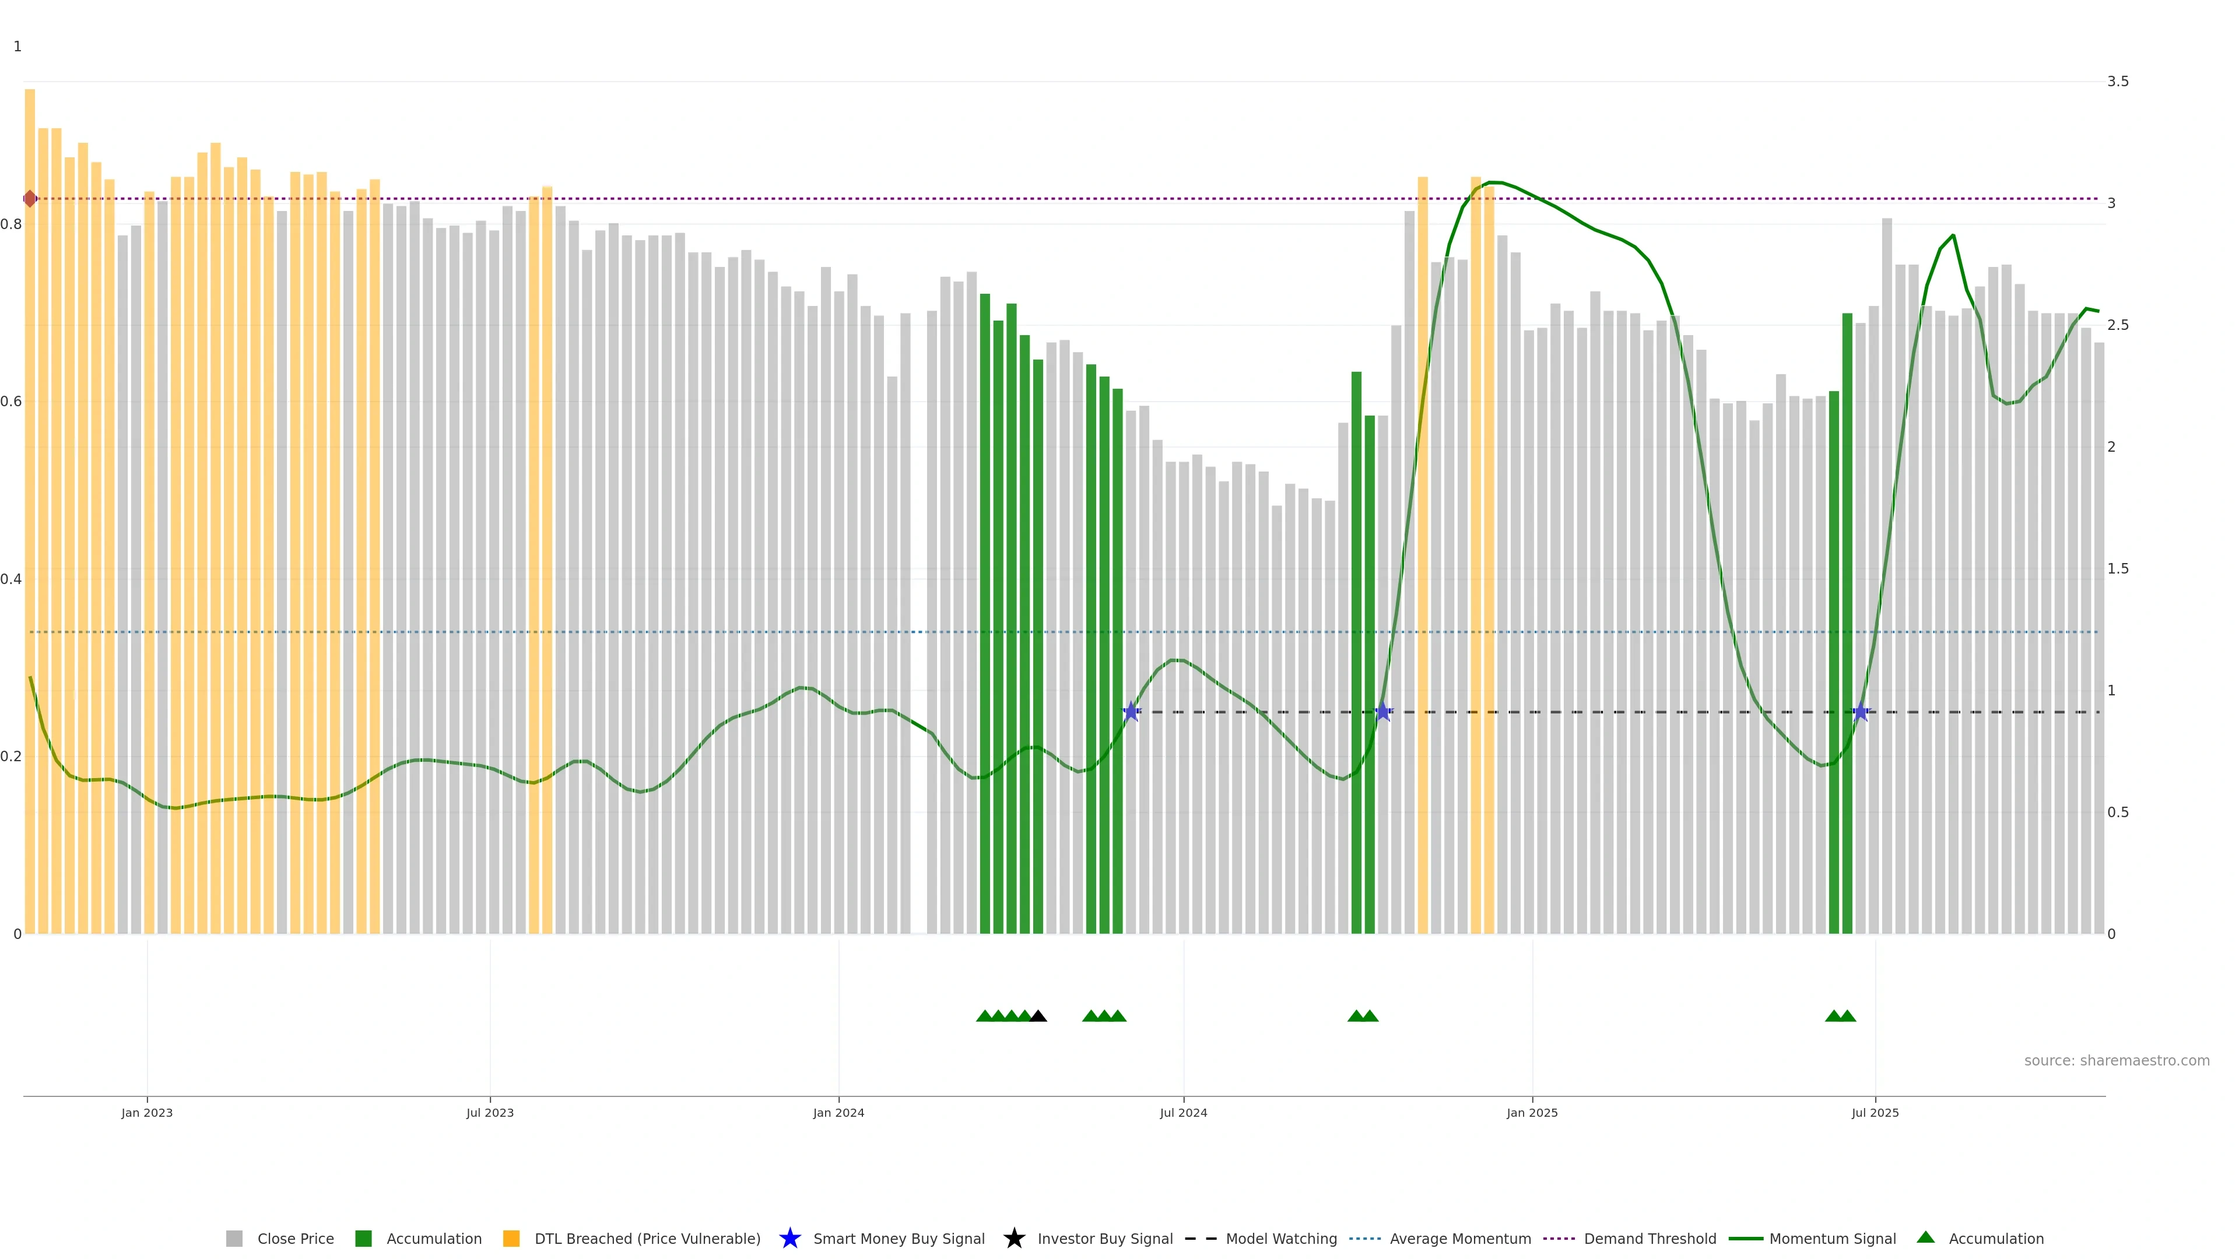The width and height of the screenshot is (2239, 1259).
Task: Click the Jan 2024 x-axis label
Action: point(838,1112)
